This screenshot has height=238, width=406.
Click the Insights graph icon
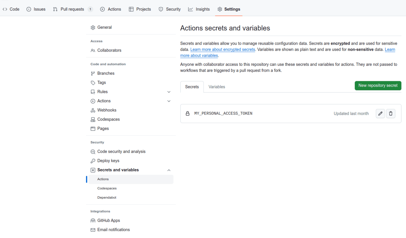click(x=191, y=9)
